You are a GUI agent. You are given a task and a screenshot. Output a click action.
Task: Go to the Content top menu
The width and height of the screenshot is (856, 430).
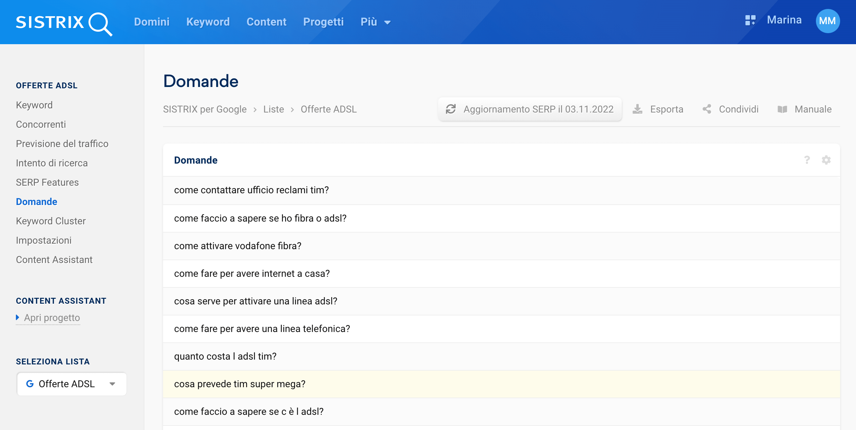click(x=266, y=22)
